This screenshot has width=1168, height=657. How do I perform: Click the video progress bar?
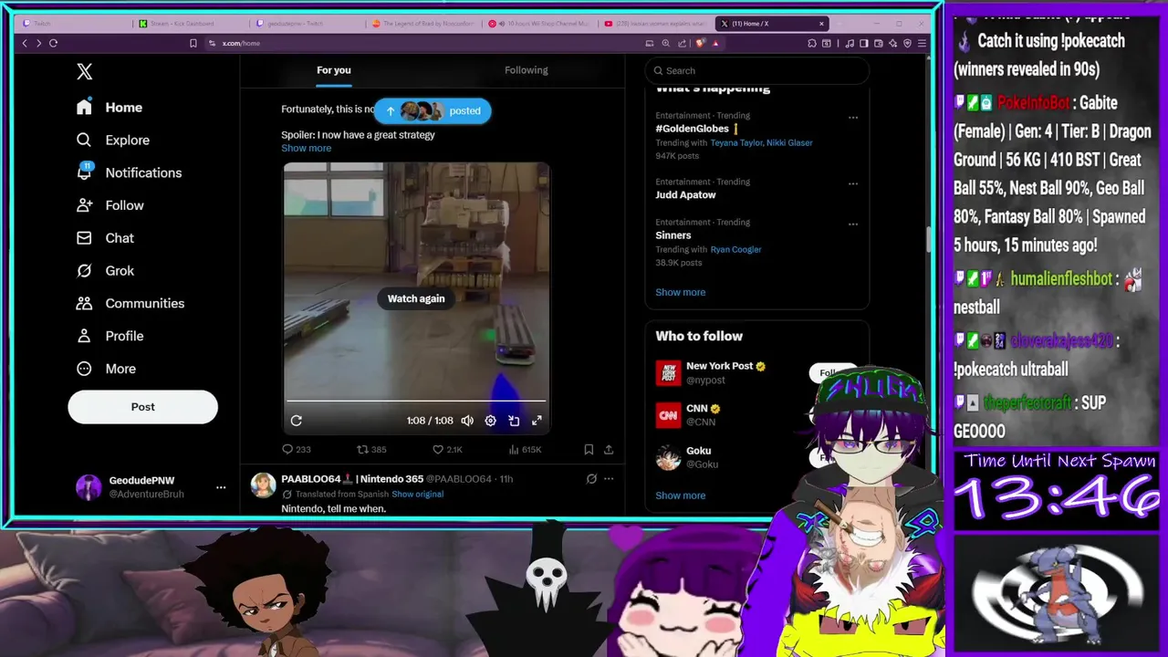(x=416, y=401)
